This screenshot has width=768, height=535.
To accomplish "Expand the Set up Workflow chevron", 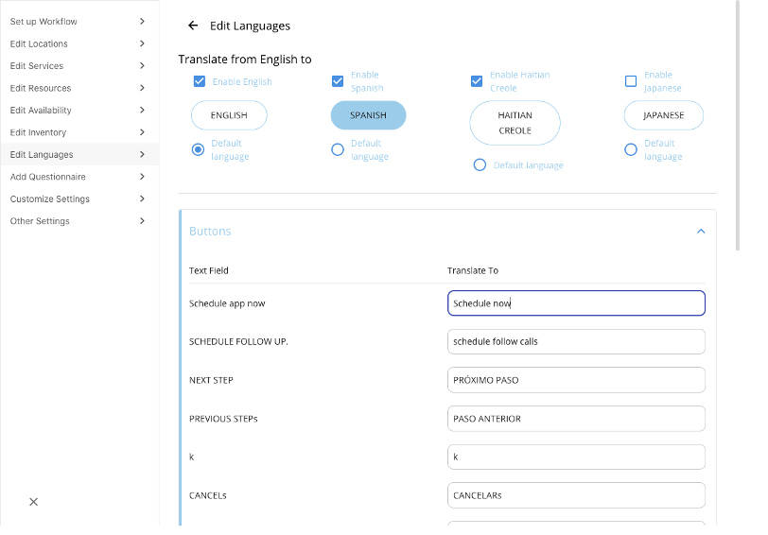I will point(142,21).
